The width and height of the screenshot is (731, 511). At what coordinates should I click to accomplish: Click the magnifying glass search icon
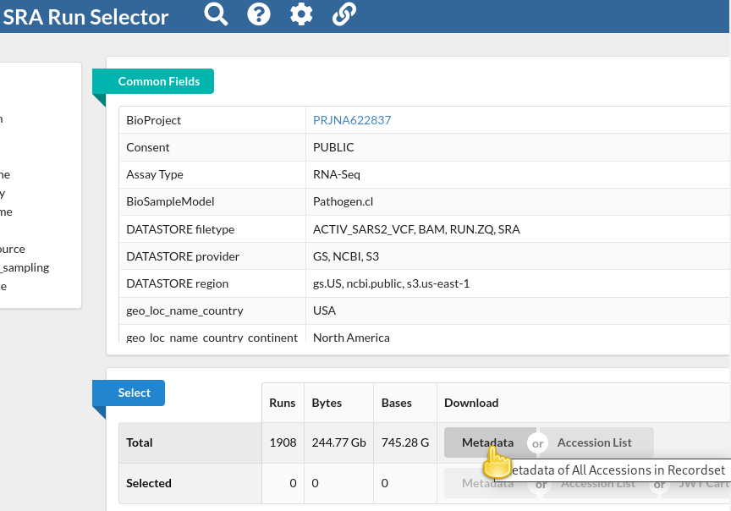point(217,14)
